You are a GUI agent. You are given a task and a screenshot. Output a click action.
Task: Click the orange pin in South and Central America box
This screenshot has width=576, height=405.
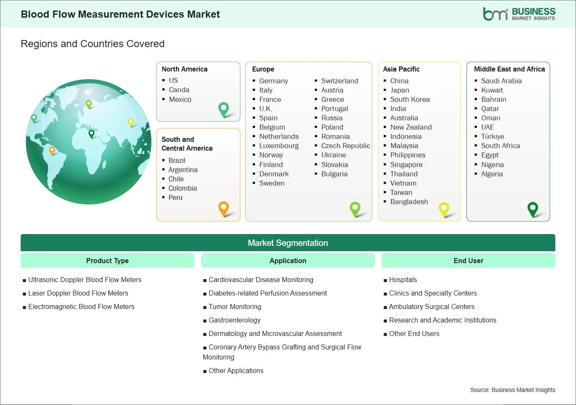[x=223, y=208]
